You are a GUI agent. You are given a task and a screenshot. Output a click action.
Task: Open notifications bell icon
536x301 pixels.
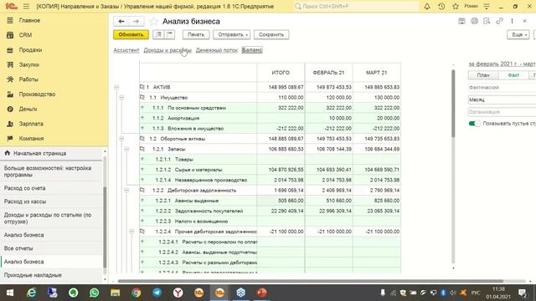tap(427, 6)
